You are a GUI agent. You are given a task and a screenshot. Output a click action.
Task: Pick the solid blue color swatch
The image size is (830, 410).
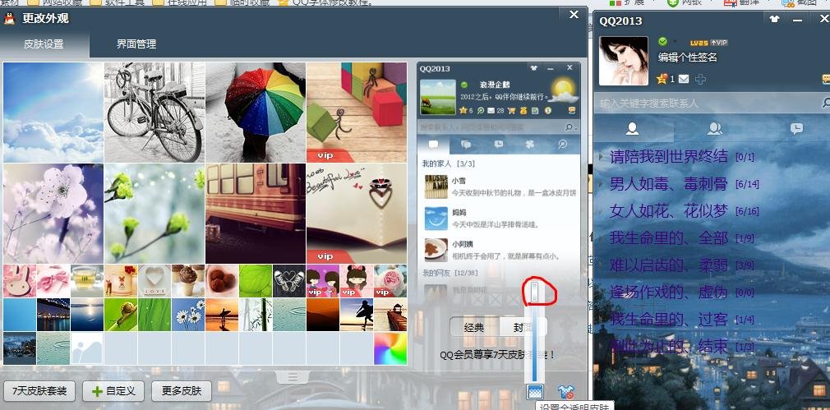point(20,315)
